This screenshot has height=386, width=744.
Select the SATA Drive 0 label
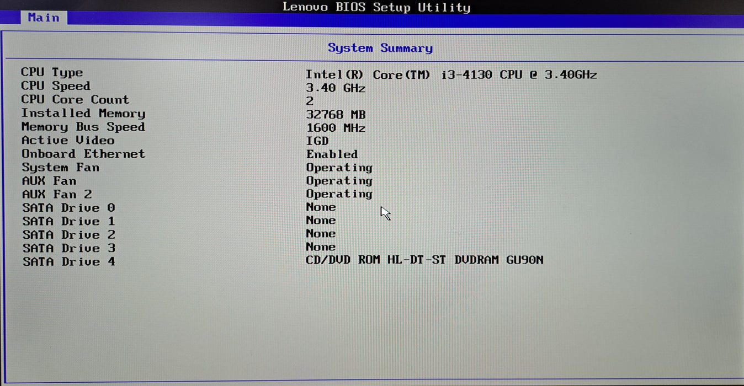[69, 208]
